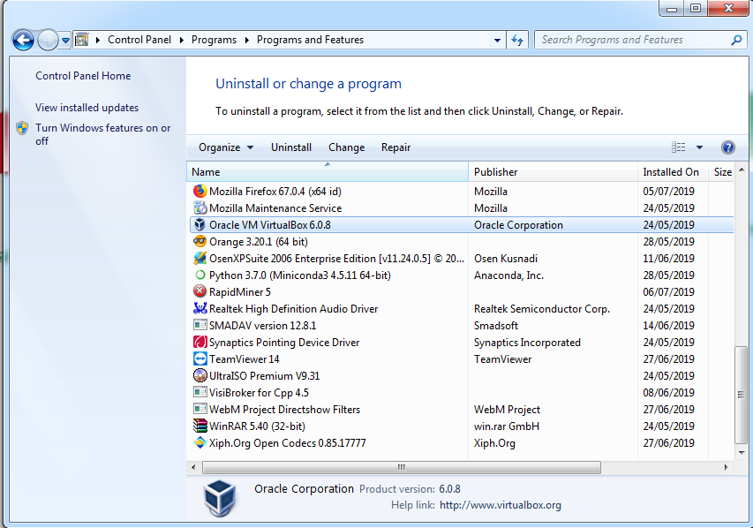Open the Change your view dropdown arrow

pyautogui.click(x=701, y=147)
